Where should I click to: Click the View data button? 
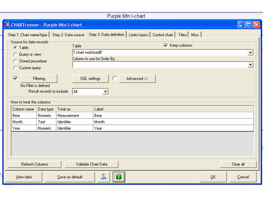[23, 177]
